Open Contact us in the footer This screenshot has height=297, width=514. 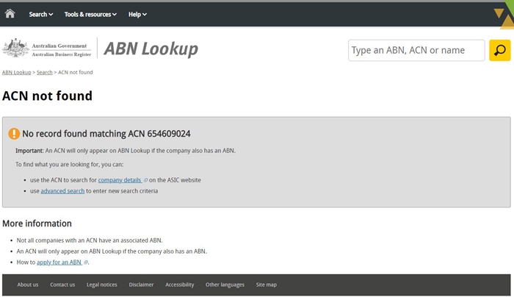point(62,285)
